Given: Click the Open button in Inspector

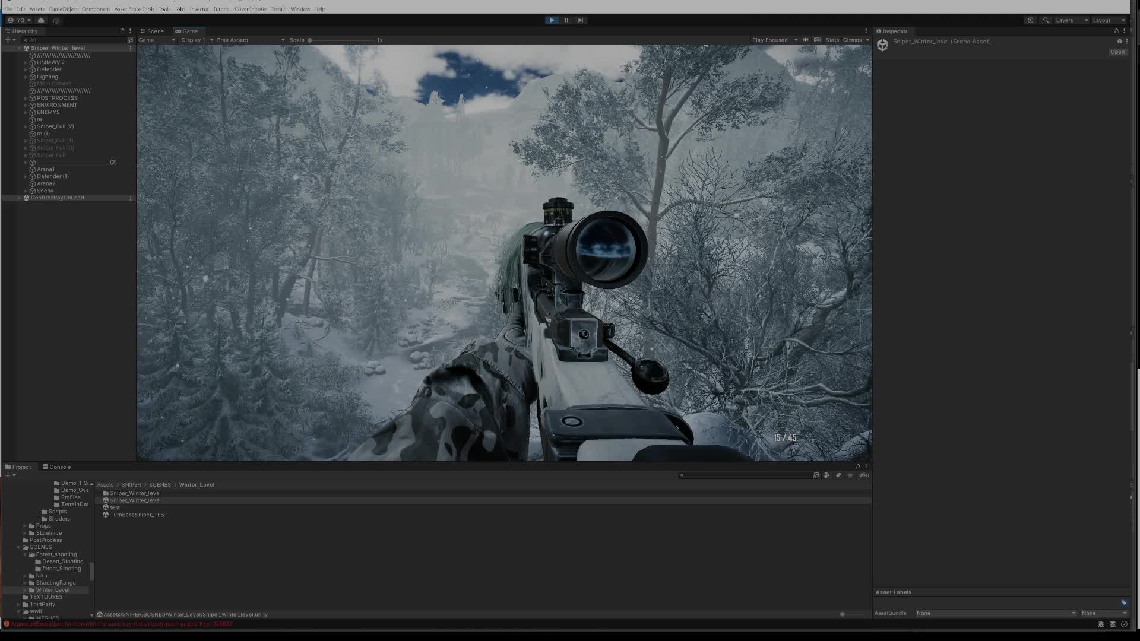Looking at the screenshot, I should [1117, 52].
